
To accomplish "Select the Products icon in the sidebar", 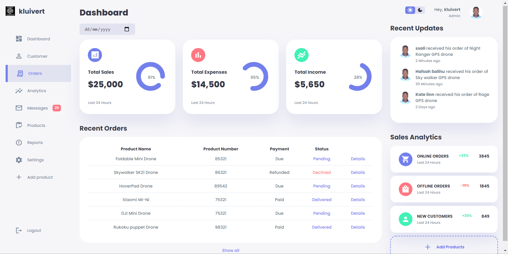I will (x=19, y=125).
